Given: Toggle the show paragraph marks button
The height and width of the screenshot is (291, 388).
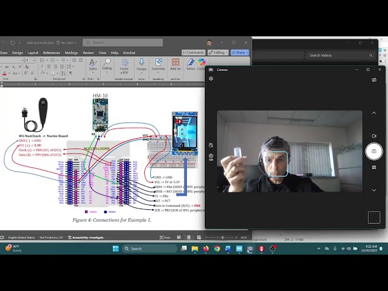Looking at the screenshot, I should click(71, 73).
